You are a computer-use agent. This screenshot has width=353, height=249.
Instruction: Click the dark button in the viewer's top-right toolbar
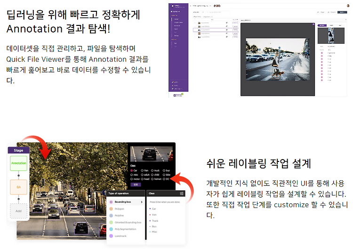pos(342,12)
